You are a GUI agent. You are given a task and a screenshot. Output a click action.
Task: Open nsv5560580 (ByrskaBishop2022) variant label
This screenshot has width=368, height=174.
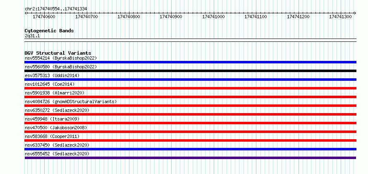(x=60, y=67)
